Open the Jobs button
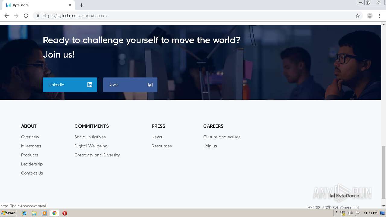This screenshot has width=386, height=217. pyautogui.click(x=130, y=85)
